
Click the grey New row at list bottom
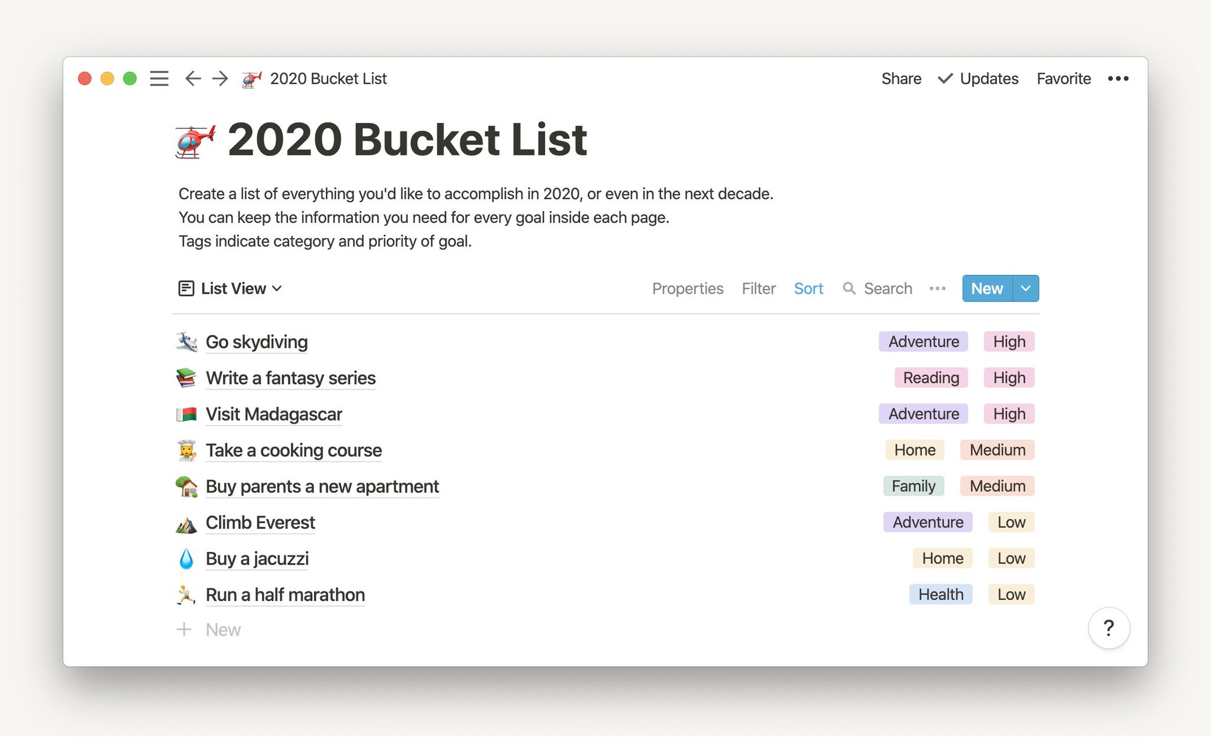click(223, 629)
